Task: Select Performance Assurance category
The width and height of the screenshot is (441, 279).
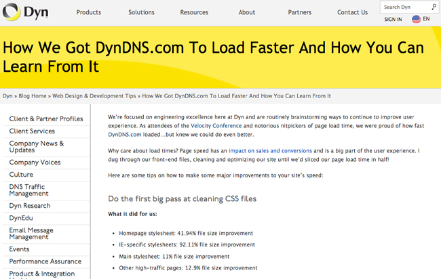Action: coord(45,261)
